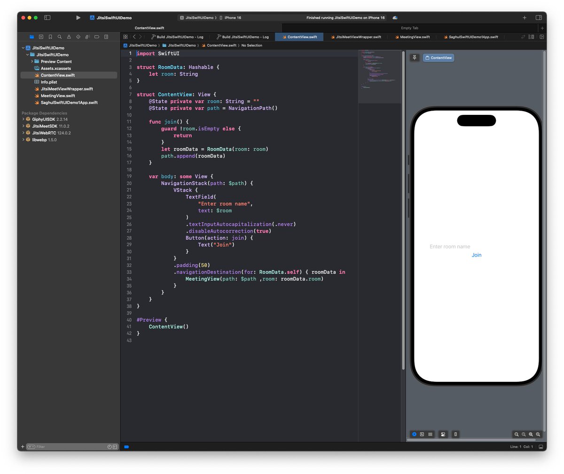Open the Find navigator magnifier icon
The height and width of the screenshot is (474, 564).
point(60,37)
